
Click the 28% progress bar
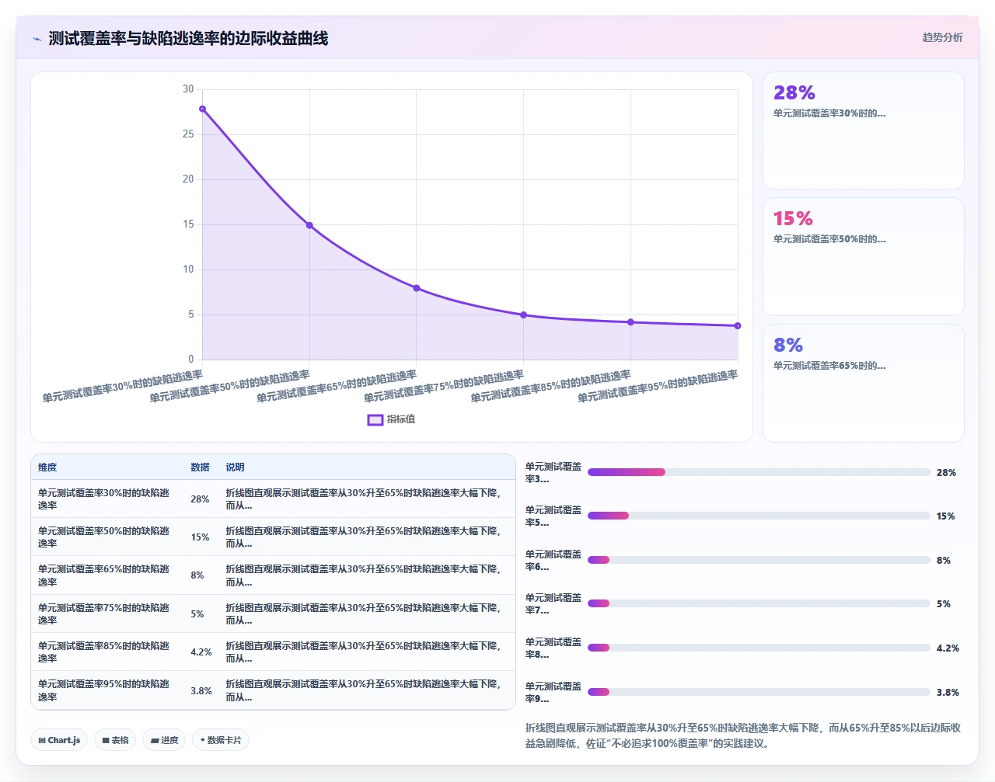tap(759, 472)
